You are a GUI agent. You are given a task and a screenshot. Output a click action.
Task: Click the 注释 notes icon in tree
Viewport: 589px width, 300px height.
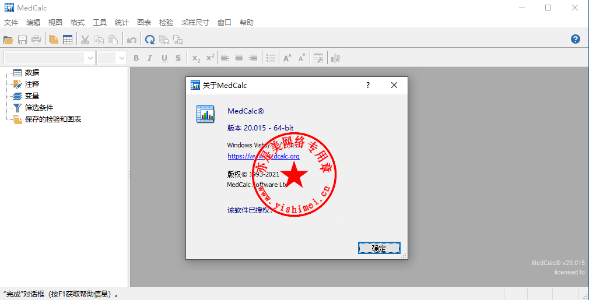[17, 84]
